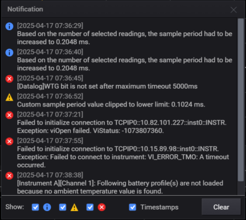Clear all notifications with the Clear button
Image resolution: width=246 pixels, height=220 pixels.
pos(221,207)
